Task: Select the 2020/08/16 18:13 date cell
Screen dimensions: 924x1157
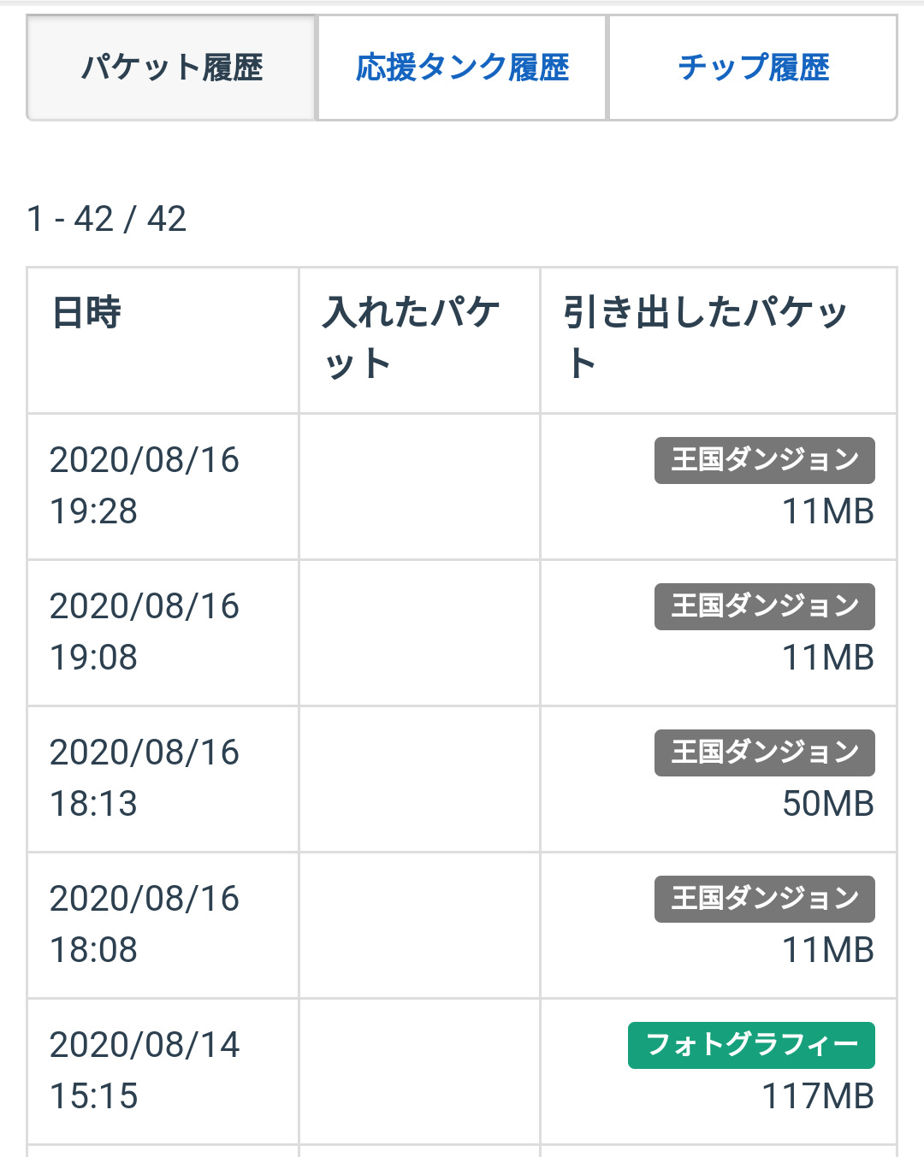Action: point(144,778)
